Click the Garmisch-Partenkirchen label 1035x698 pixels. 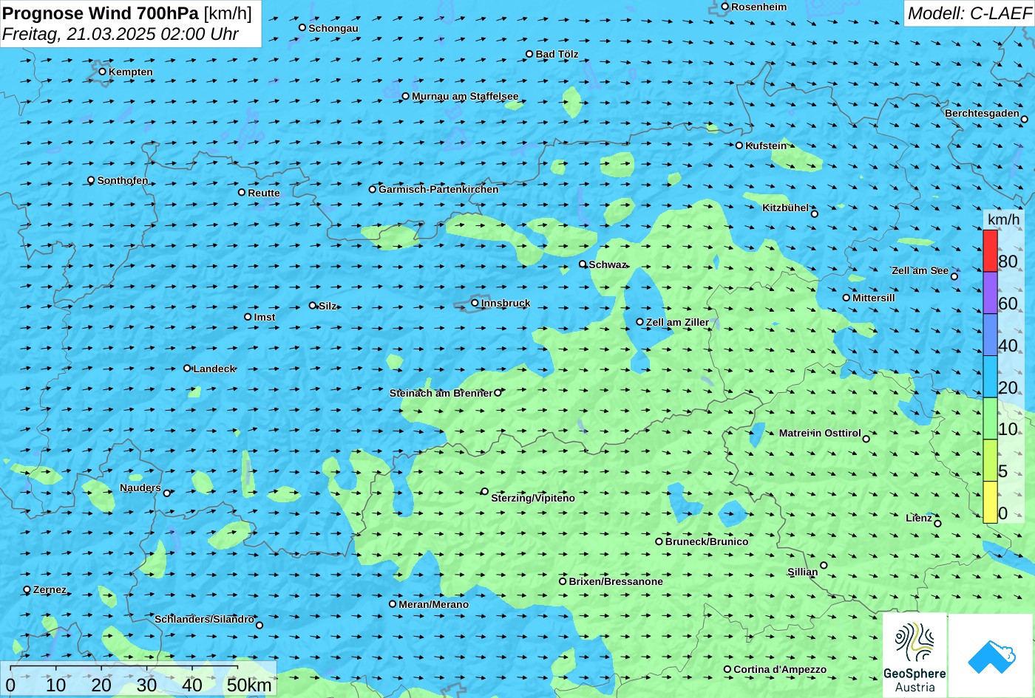tap(438, 189)
